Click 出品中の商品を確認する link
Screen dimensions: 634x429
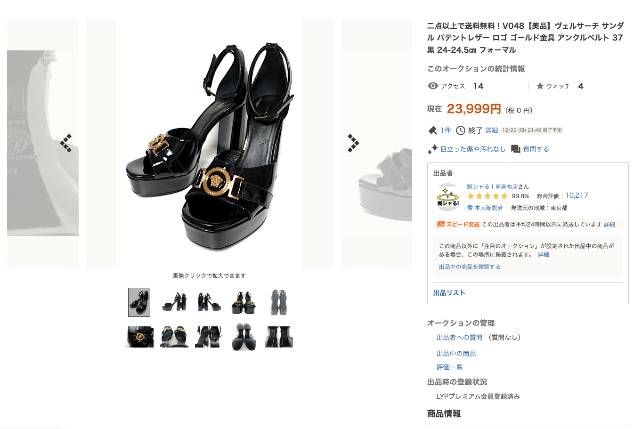470,267
